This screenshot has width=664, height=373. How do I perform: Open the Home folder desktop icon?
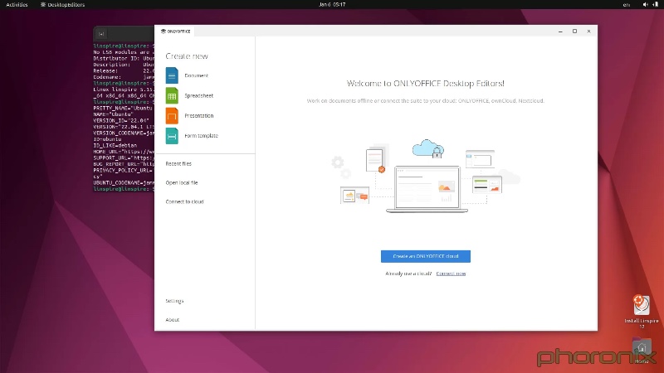point(642,350)
